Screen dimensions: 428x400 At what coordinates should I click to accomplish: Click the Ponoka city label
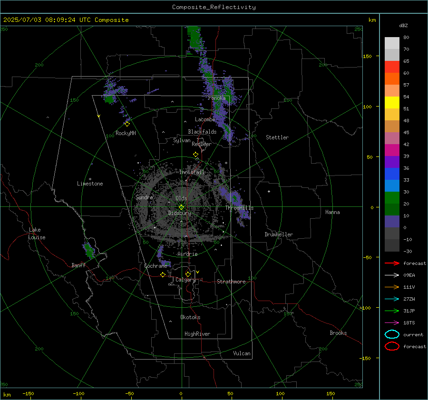pos(217,98)
